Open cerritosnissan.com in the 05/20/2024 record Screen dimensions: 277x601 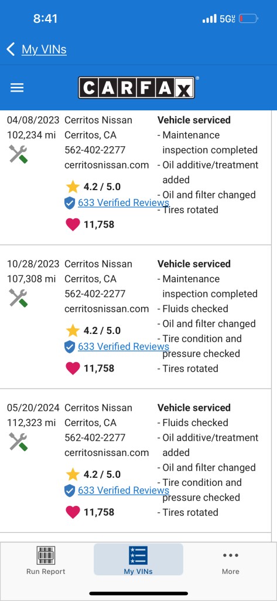107,453
